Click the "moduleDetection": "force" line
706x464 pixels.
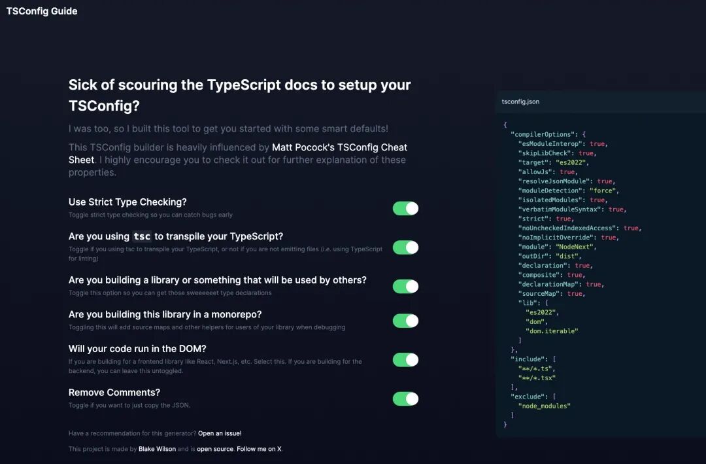[569, 190]
